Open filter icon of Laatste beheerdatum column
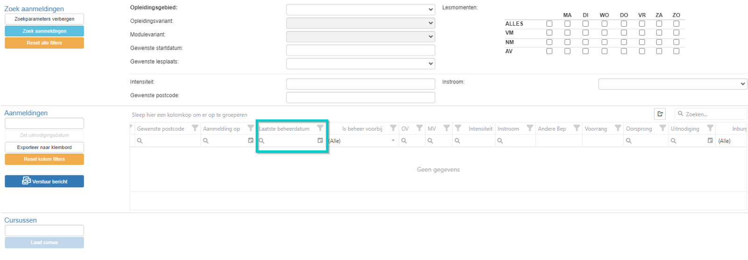 pos(320,128)
